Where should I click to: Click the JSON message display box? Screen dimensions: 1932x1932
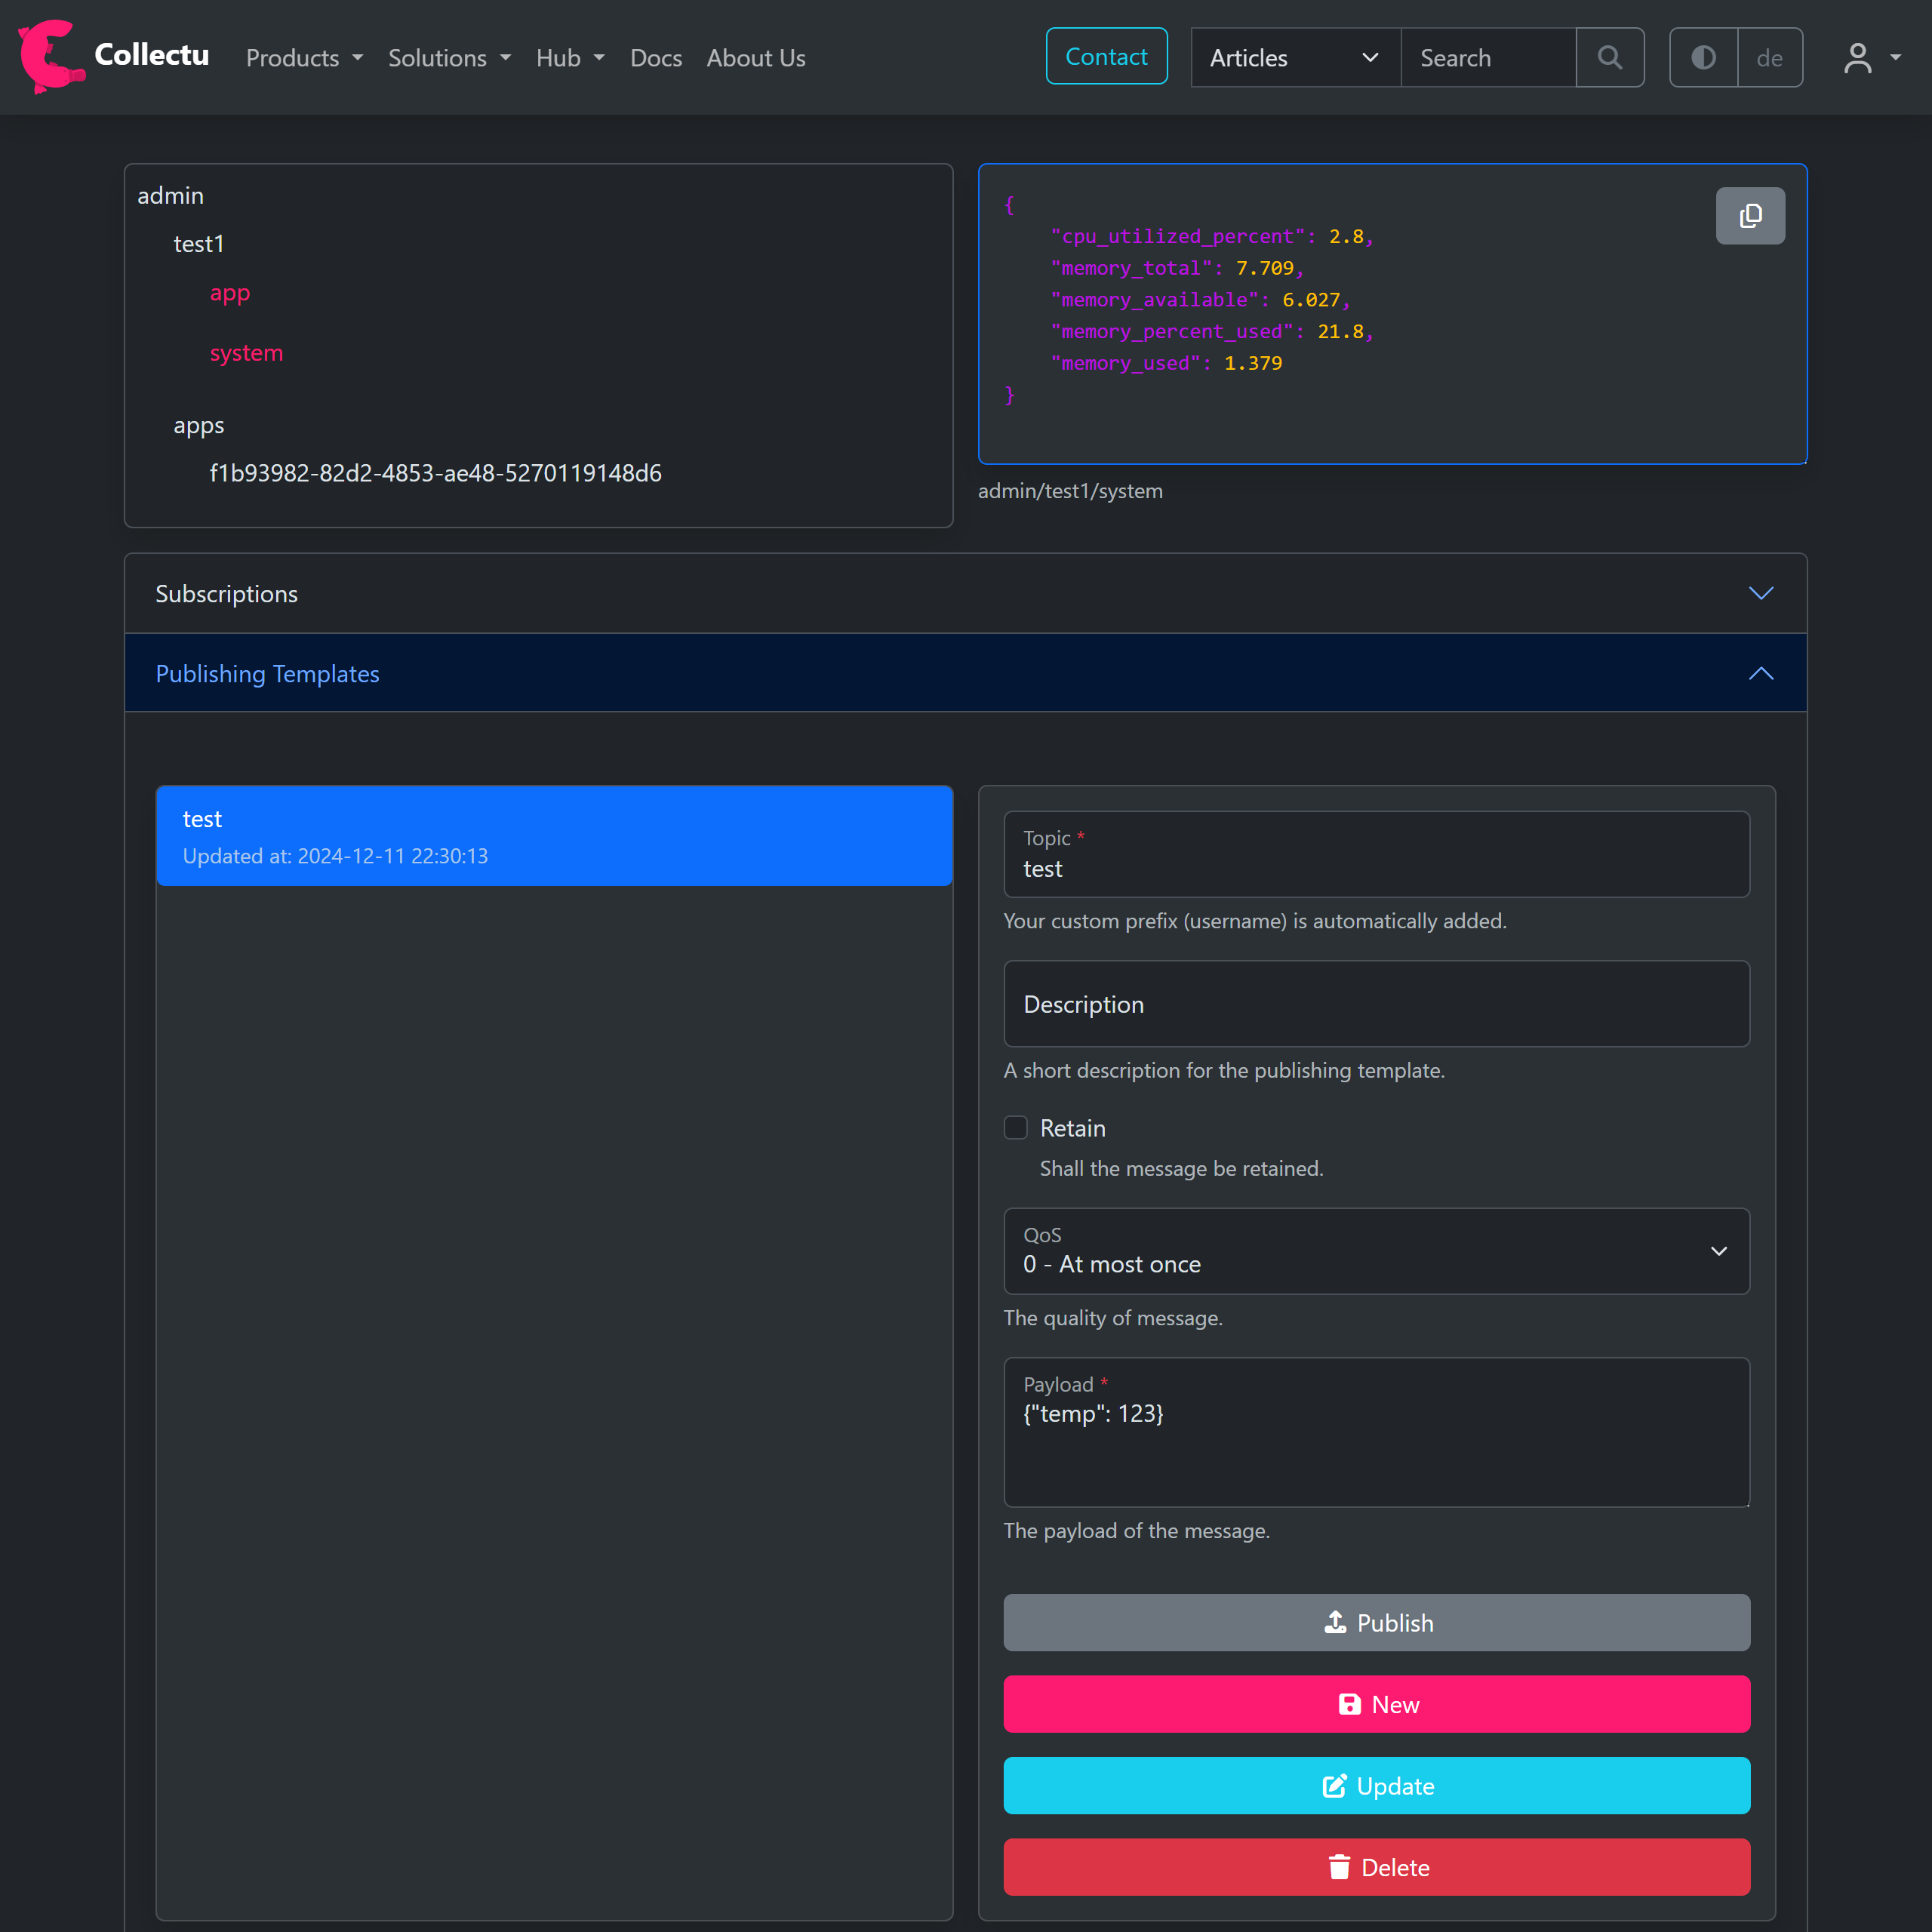[x=1392, y=314]
